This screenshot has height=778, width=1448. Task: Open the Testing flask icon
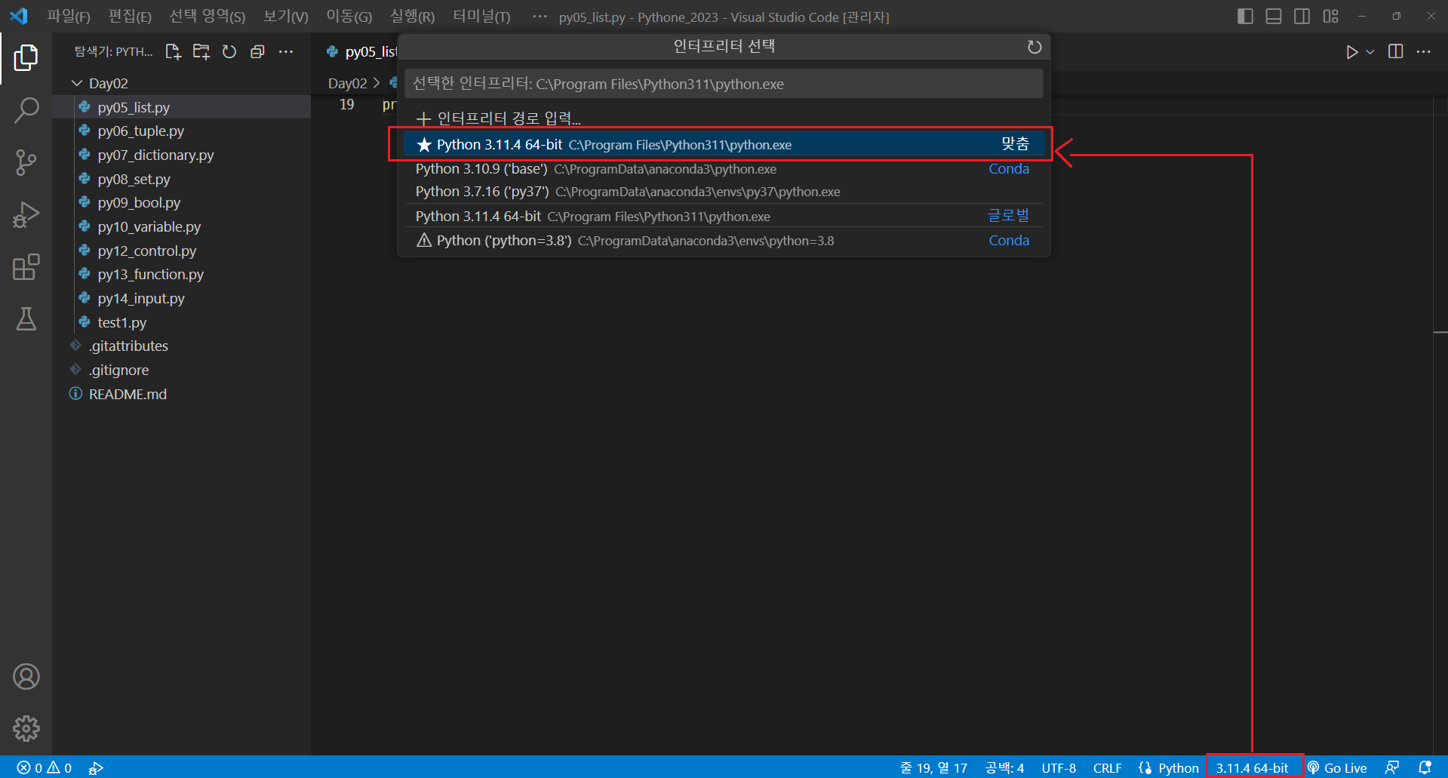26,319
